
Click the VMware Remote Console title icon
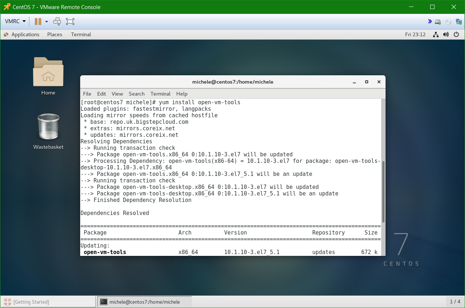(x=7, y=7)
